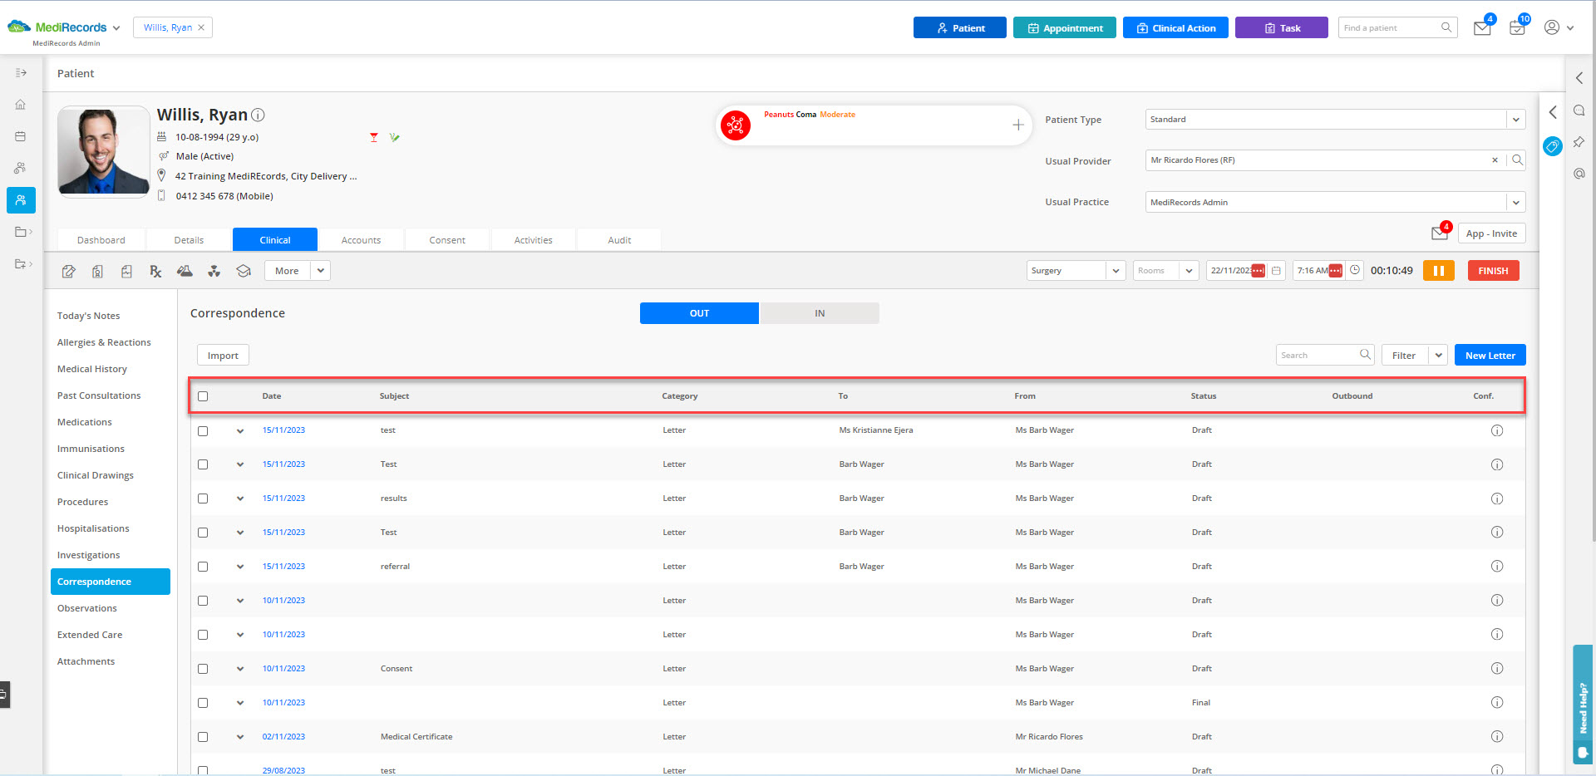Check the box for the 'results' letter row
This screenshot has width=1596, height=776.
pos(203,499)
